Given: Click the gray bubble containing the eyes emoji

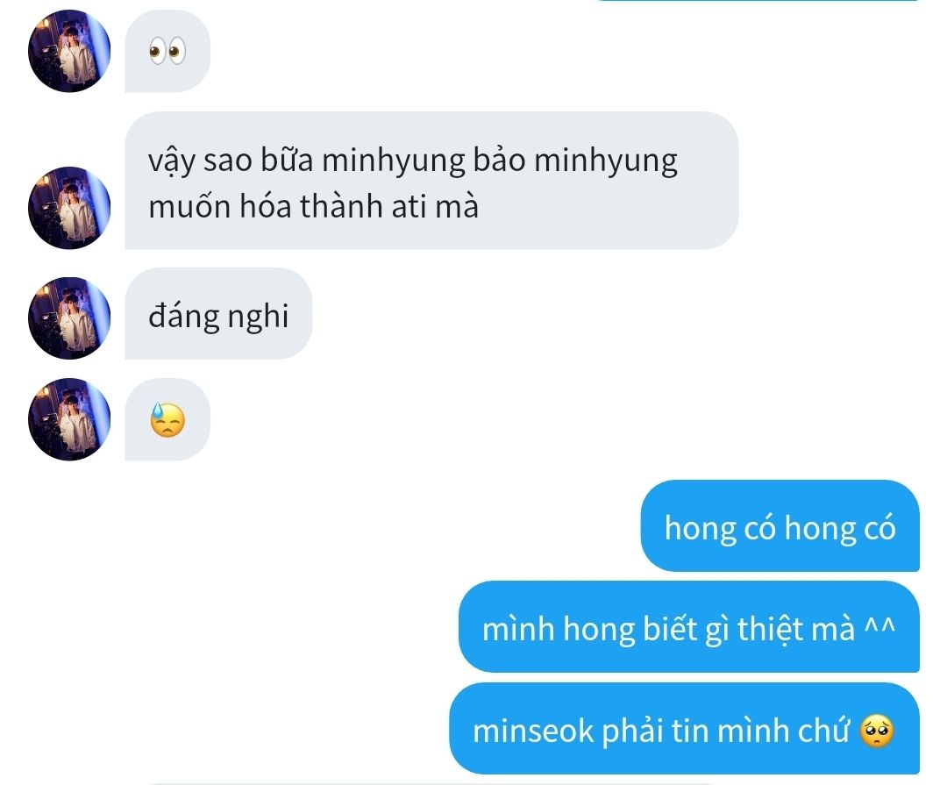Looking at the screenshot, I should point(167,51).
